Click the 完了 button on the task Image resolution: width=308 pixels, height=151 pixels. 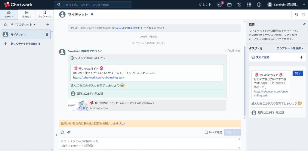point(297,73)
